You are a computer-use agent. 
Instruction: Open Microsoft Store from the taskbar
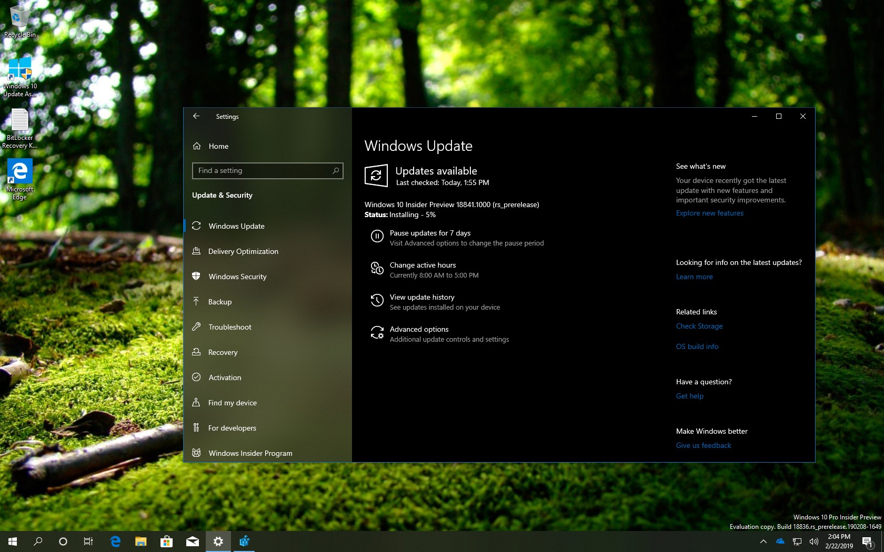(x=166, y=541)
